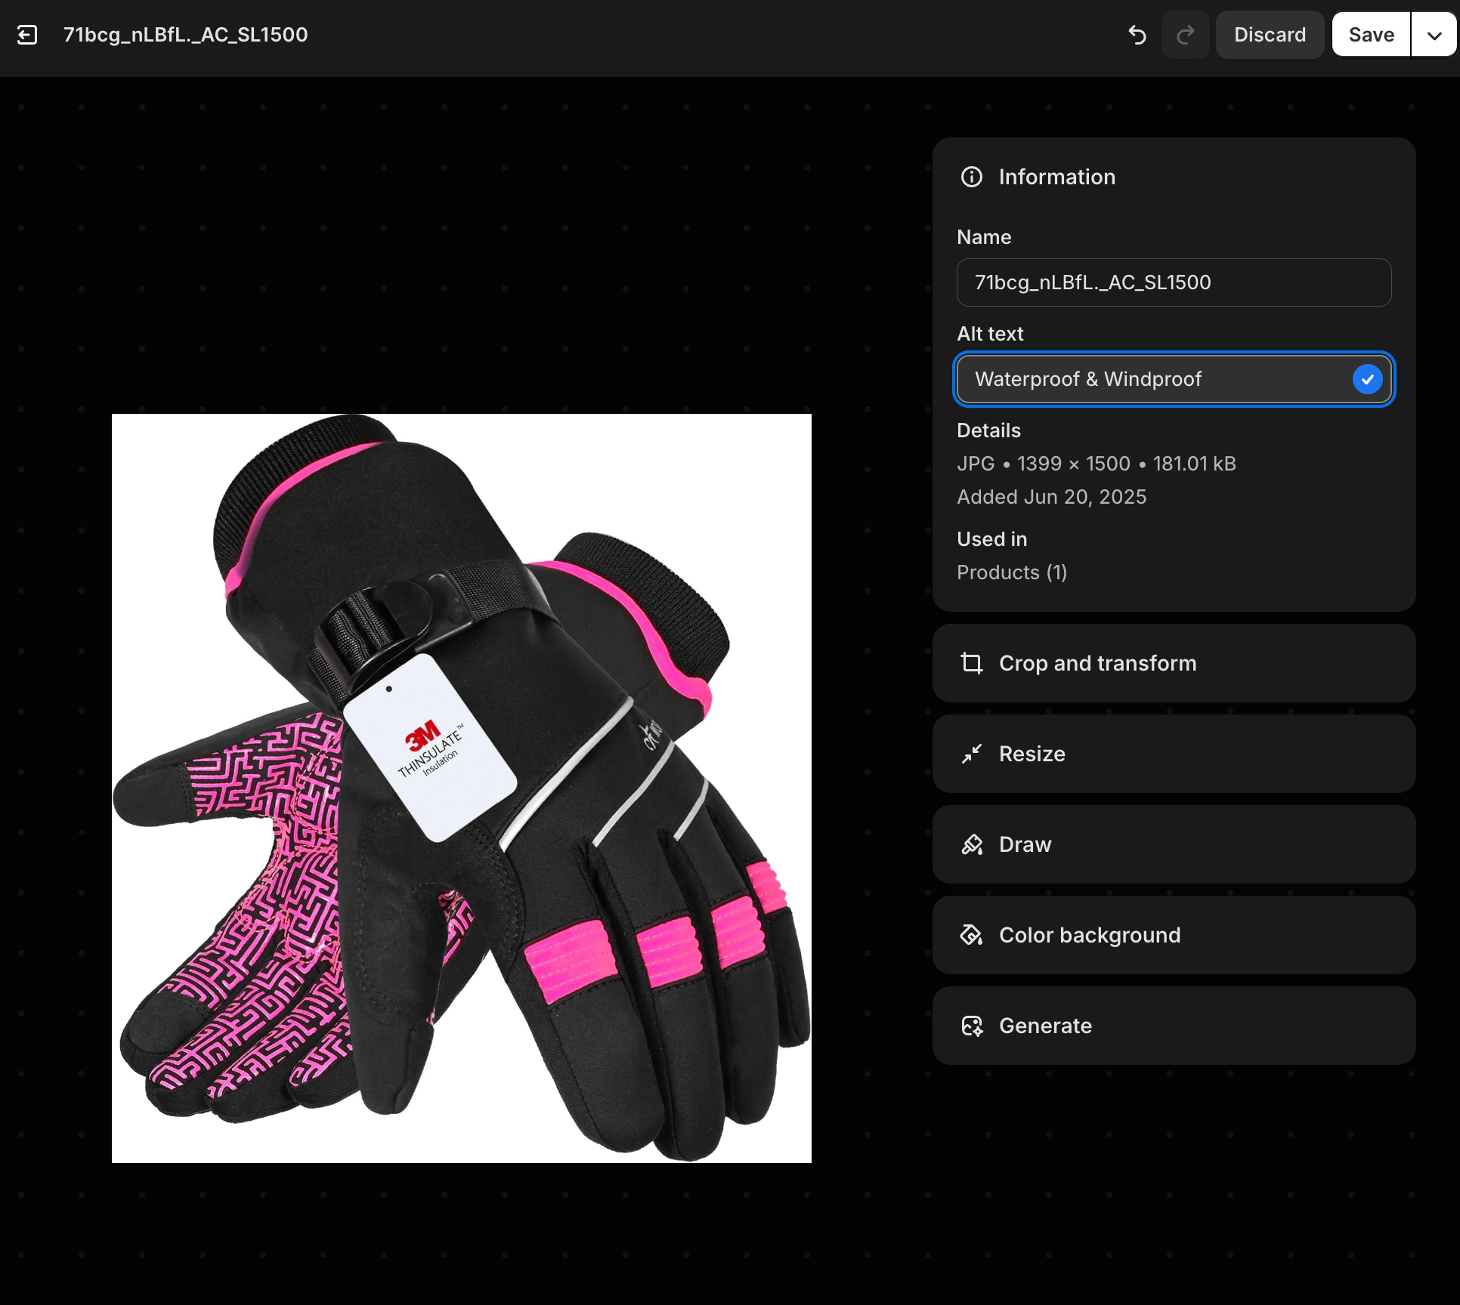1460x1305 pixels.
Task: Click the Resize arrows icon
Action: tap(972, 754)
